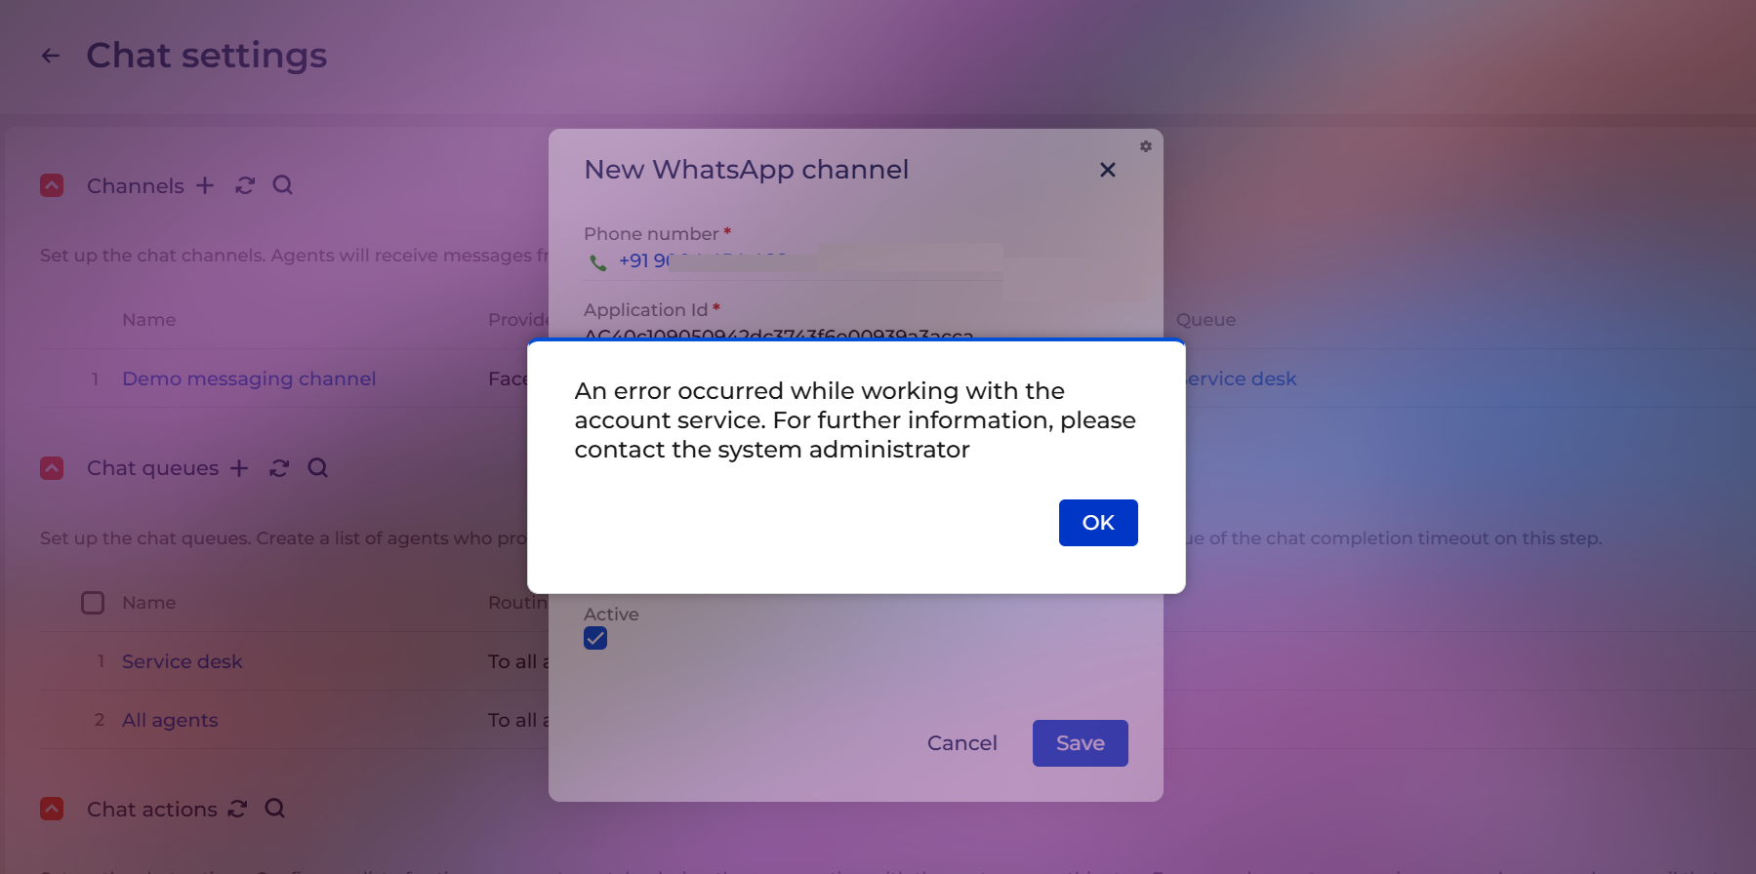This screenshot has height=874, width=1756.
Task: Refresh the Chat actions list
Action: click(237, 809)
